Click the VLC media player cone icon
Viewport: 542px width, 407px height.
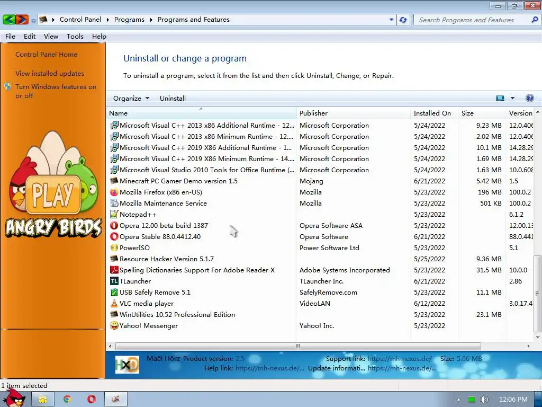114,303
